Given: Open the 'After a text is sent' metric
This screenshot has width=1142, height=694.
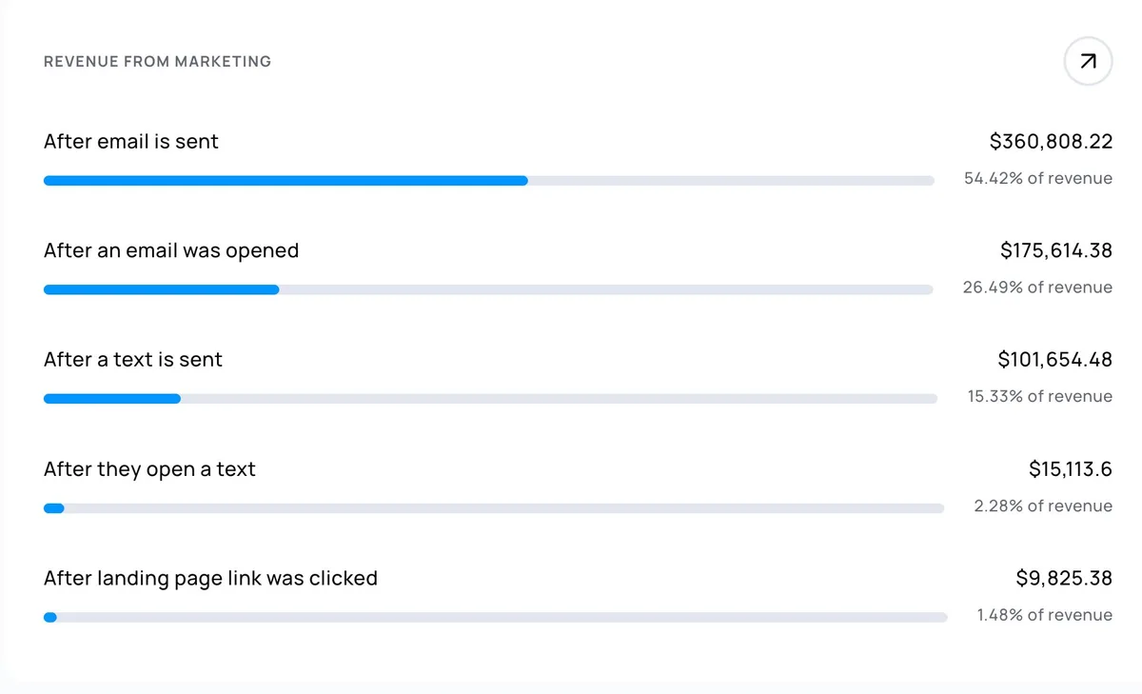Looking at the screenshot, I should (132, 360).
